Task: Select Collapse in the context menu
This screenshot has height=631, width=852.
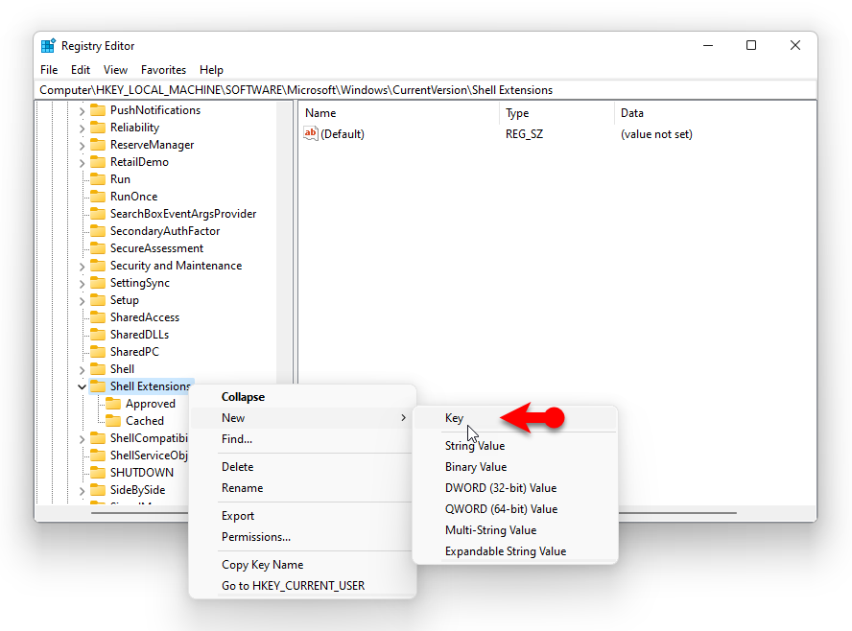Action: (x=302, y=397)
